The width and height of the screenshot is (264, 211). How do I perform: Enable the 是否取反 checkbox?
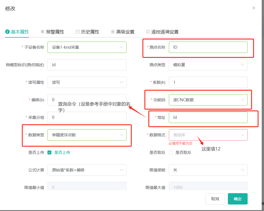tap(171, 152)
